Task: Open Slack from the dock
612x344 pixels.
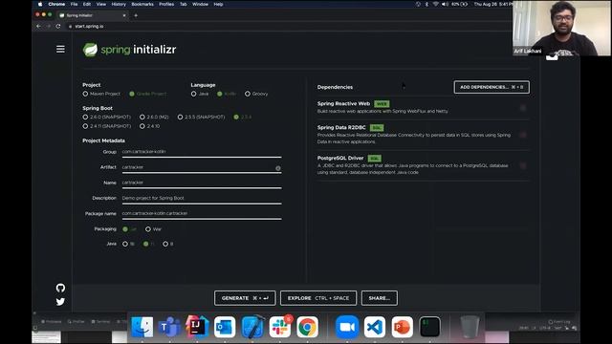Action: click(x=280, y=327)
